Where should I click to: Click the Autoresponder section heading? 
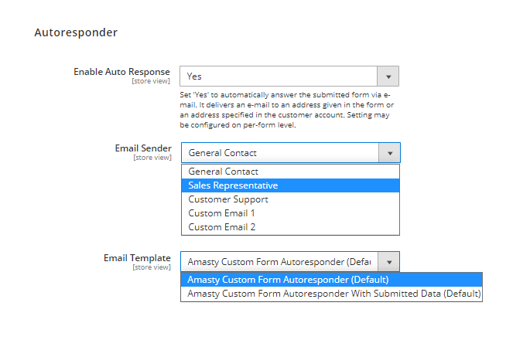pyautogui.click(x=75, y=33)
